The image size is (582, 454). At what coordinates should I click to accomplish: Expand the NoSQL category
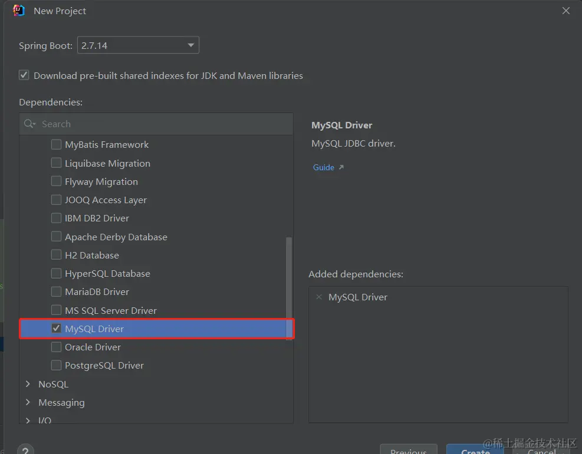[x=28, y=384]
